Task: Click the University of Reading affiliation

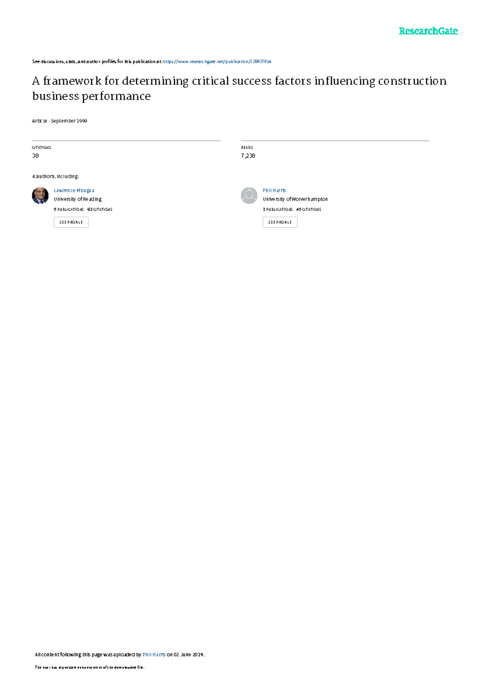Action: pyautogui.click(x=78, y=199)
